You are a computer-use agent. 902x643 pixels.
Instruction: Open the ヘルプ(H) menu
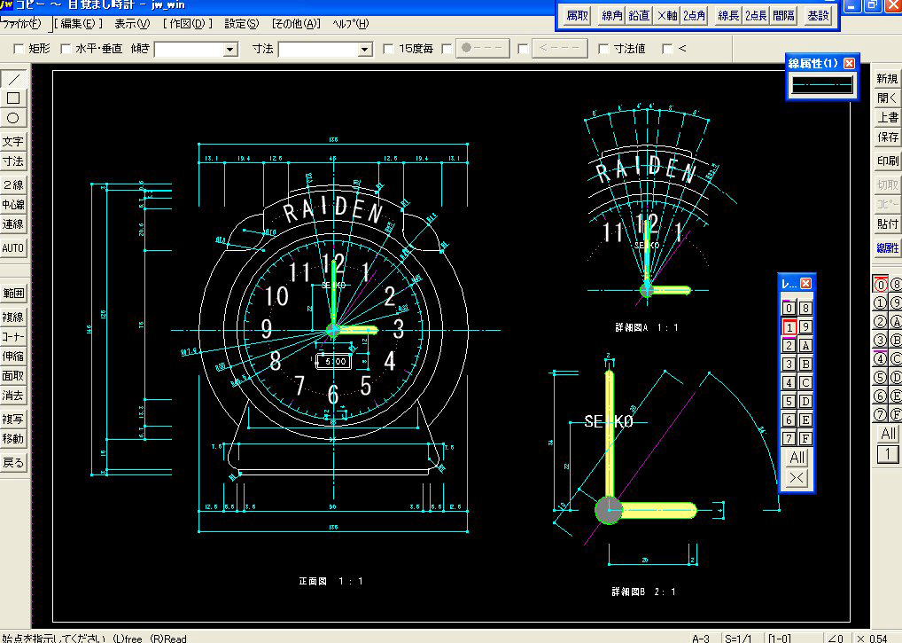[x=350, y=24]
